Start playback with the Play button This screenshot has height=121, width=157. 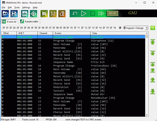[x=84, y=14]
